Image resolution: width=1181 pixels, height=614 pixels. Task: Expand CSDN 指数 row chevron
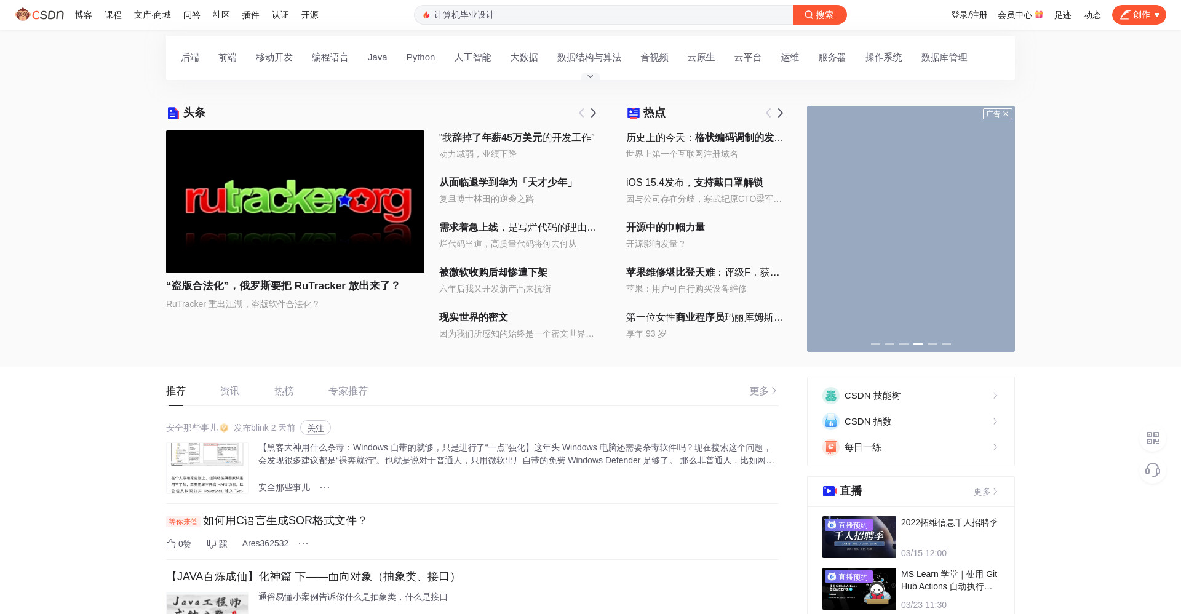[995, 421]
